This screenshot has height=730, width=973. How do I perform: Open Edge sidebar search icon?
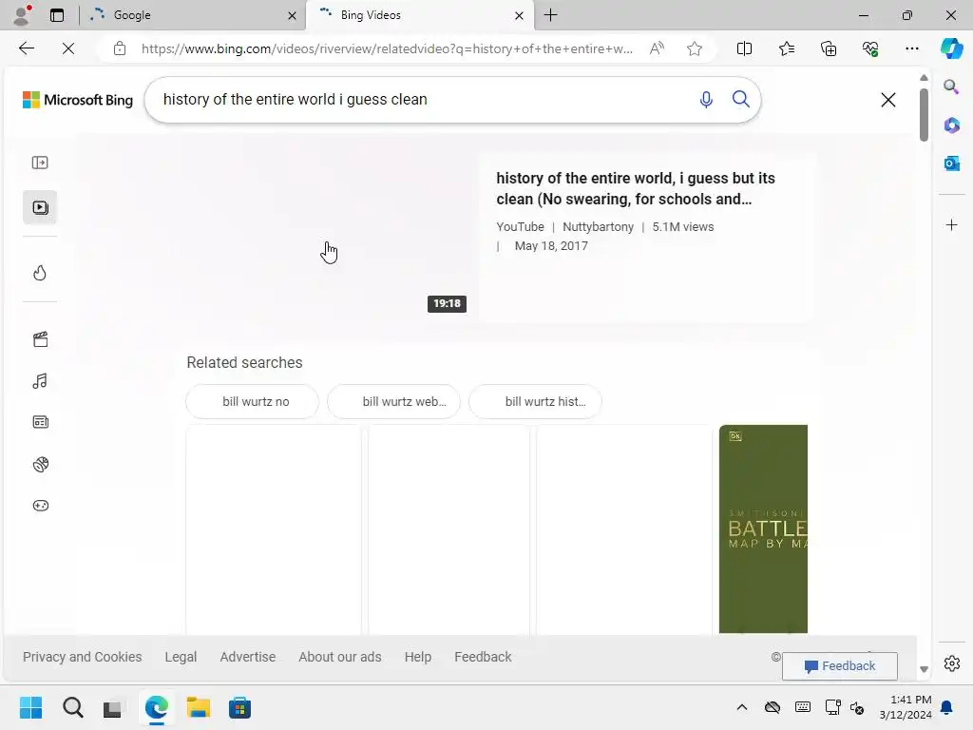(951, 86)
